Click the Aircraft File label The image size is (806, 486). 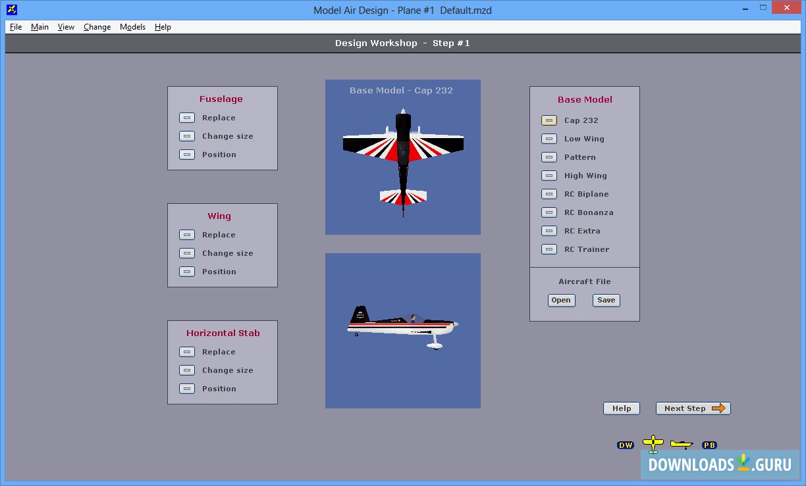click(x=585, y=281)
